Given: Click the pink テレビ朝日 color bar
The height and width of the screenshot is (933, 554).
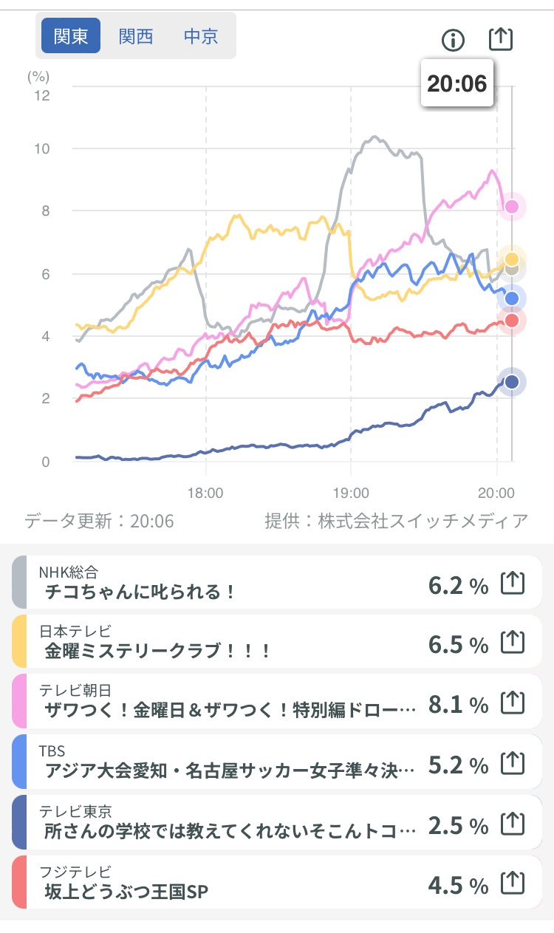Looking at the screenshot, I should pyautogui.click(x=19, y=701).
